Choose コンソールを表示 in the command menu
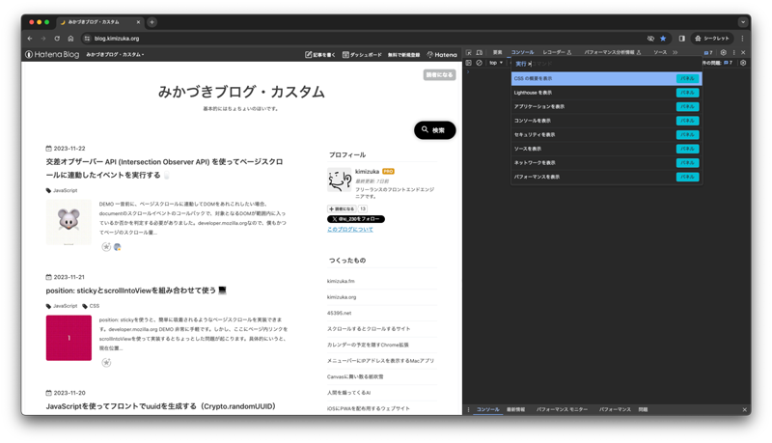 click(607, 121)
